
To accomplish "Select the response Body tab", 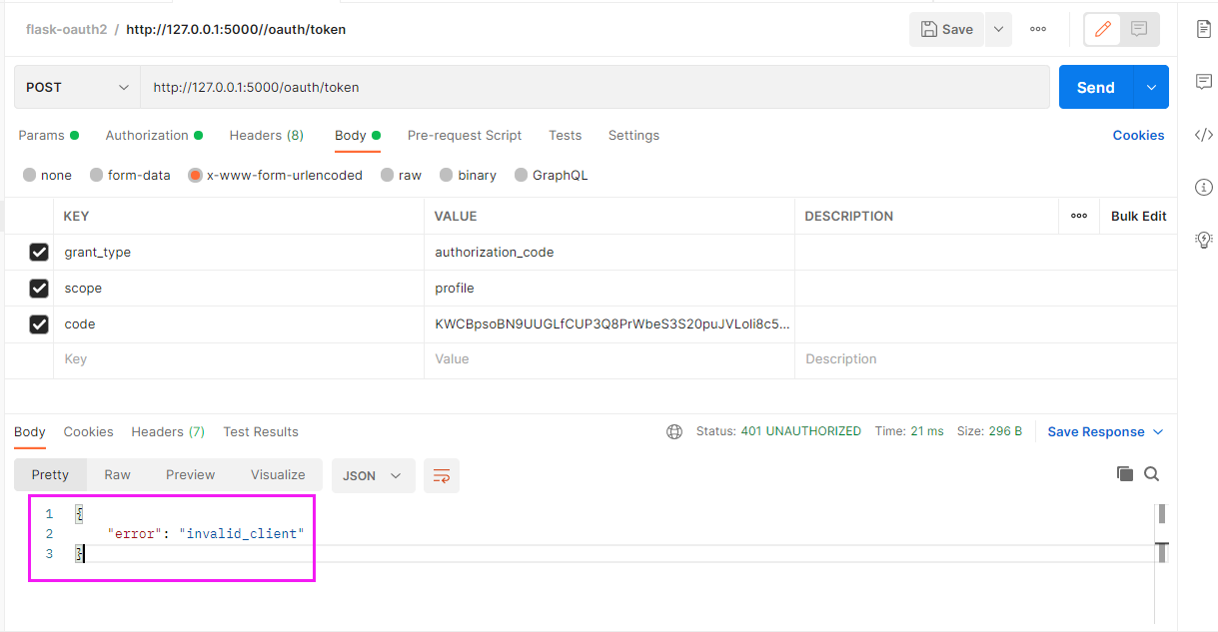I will click(30, 431).
